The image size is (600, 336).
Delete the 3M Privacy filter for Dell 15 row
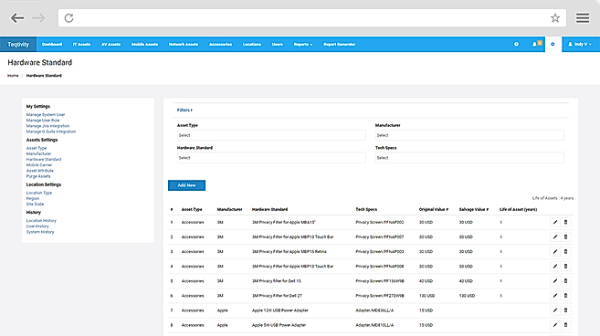pos(565,281)
